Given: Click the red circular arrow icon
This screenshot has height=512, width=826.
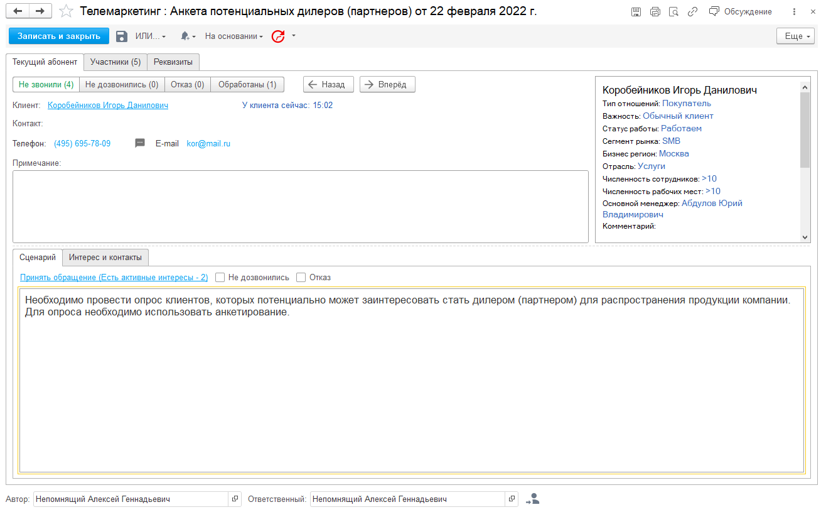Looking at the screenshot, I should click(x=278, y=36).
